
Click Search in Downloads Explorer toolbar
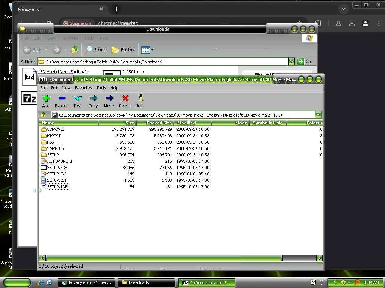click(x=95, y=50)
